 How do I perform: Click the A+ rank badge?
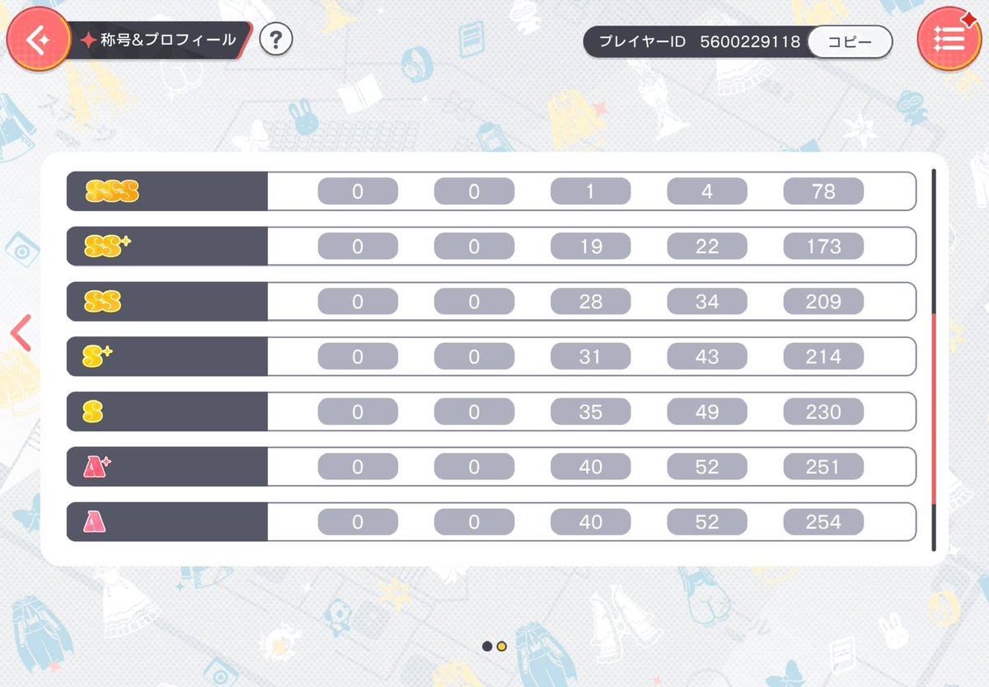coord(98,467)
